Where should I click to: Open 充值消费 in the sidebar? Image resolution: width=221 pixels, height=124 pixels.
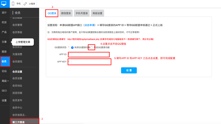[x=17, y=54]
